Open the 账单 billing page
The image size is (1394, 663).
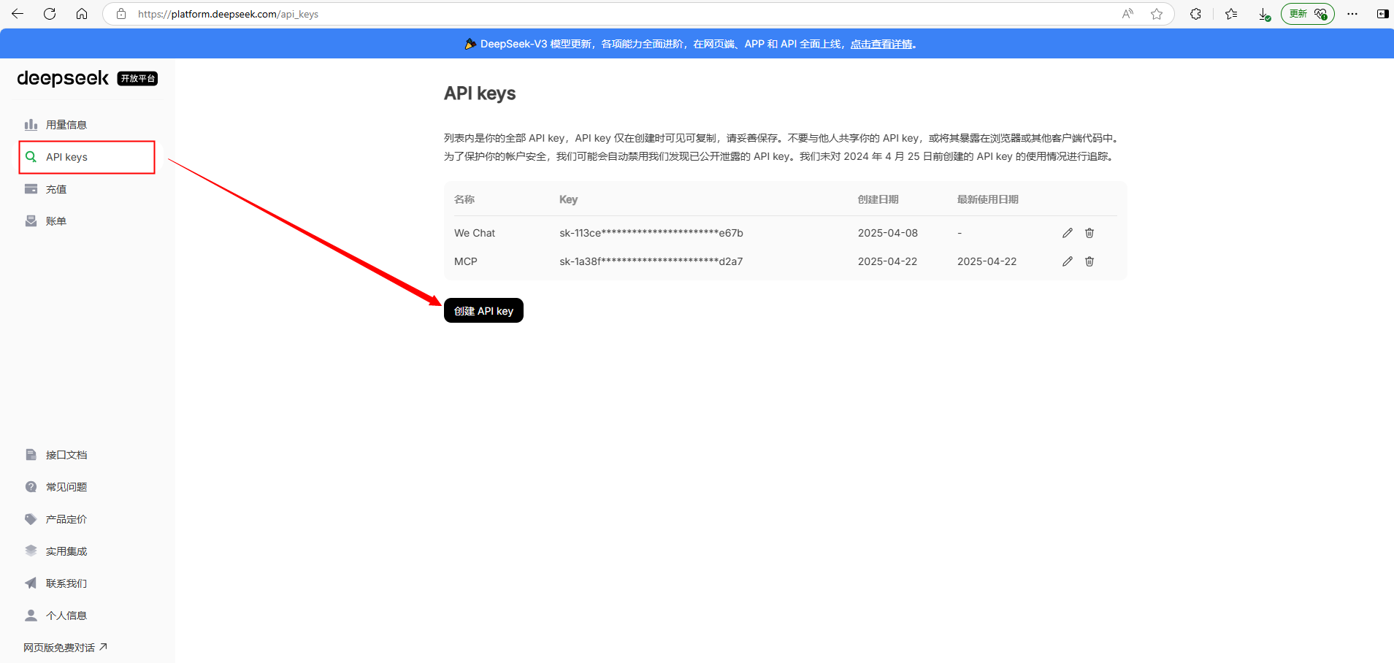pyautogui.click(x=55, y=221)
